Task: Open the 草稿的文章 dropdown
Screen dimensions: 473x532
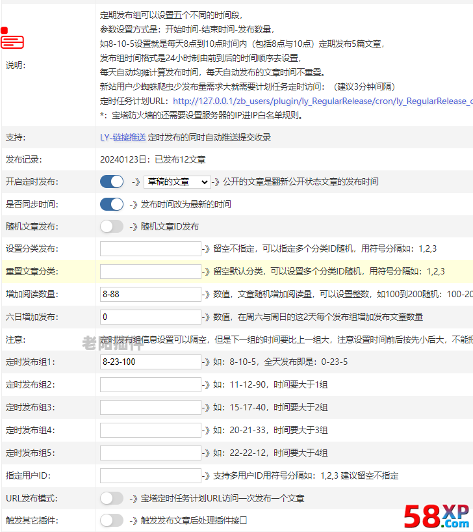Action: (x=177, y=182)
